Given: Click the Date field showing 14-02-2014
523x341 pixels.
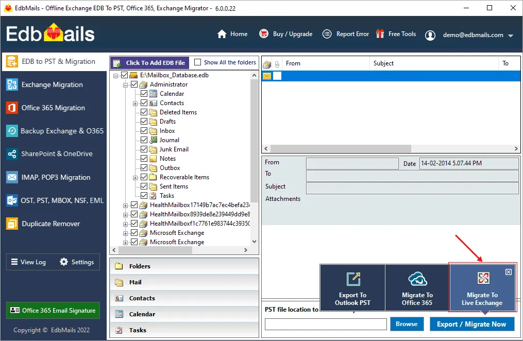Looking at the screenshot, I should (468, 163).
